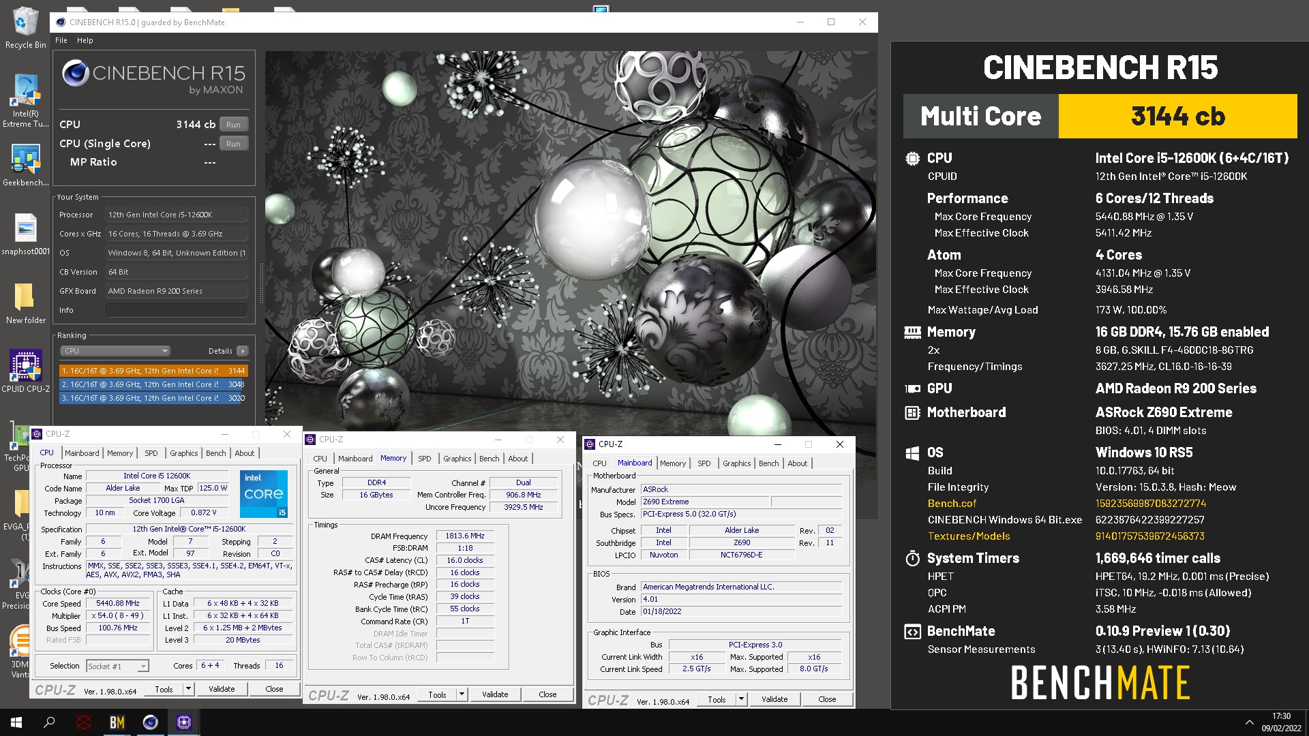Click BenchMate code bracket icon
This screenshot has height=736, width=1309.
912,632
